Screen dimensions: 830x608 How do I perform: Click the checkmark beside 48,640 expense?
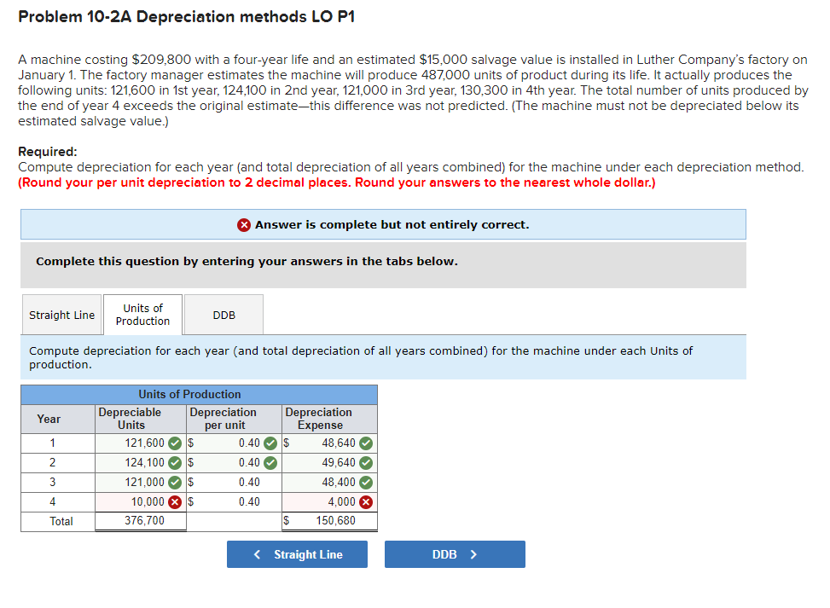[364, 443]
